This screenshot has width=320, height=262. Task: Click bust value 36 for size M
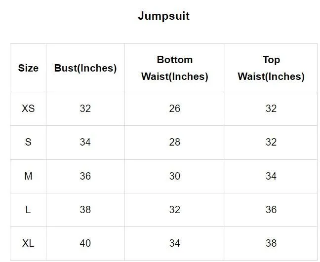tap(85, 176)
